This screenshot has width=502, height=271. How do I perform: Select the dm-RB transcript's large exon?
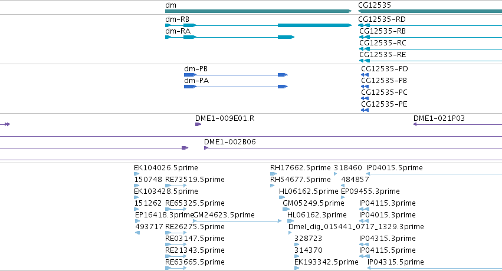(x=314, y=25)
